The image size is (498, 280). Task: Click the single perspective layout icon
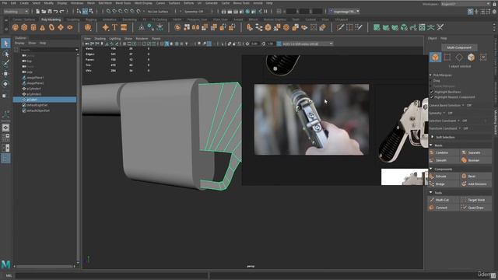point(5,128)
